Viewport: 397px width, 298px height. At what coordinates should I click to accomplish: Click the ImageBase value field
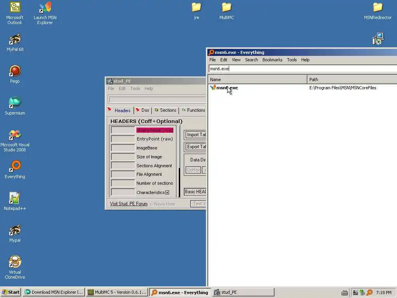(123, 148)
